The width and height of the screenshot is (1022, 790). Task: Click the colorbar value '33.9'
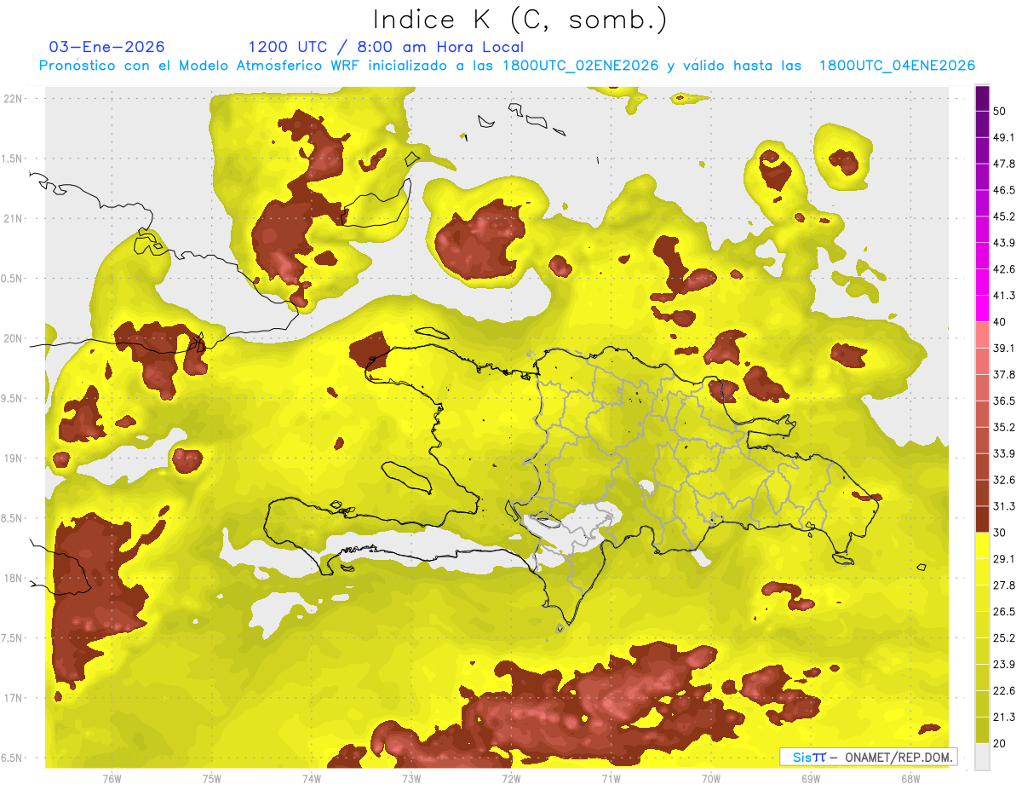click(x=1004, y=453)
